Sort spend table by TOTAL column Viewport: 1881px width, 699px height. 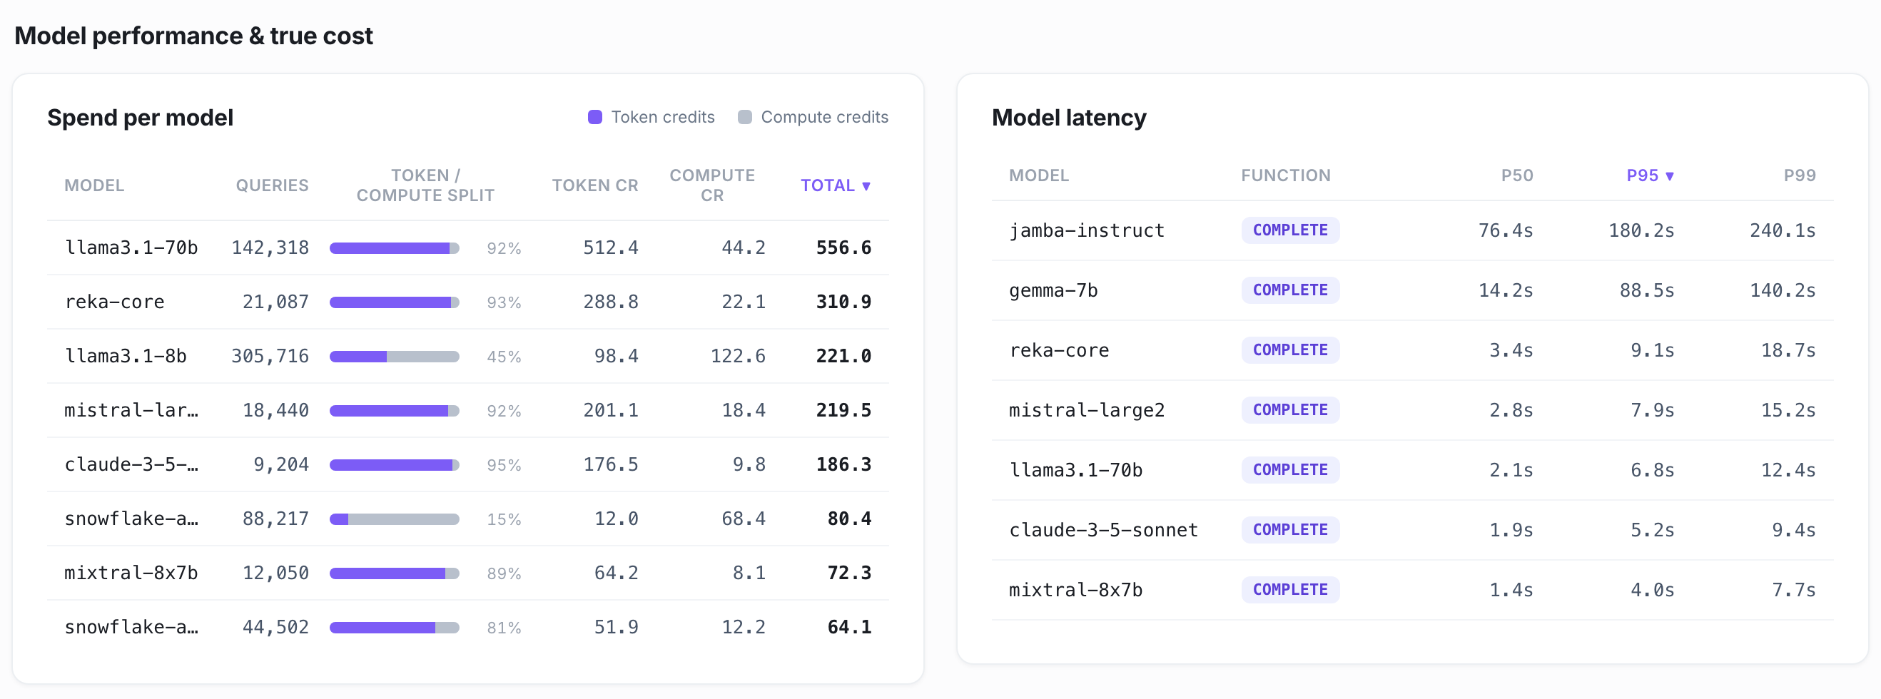(836, 185)
